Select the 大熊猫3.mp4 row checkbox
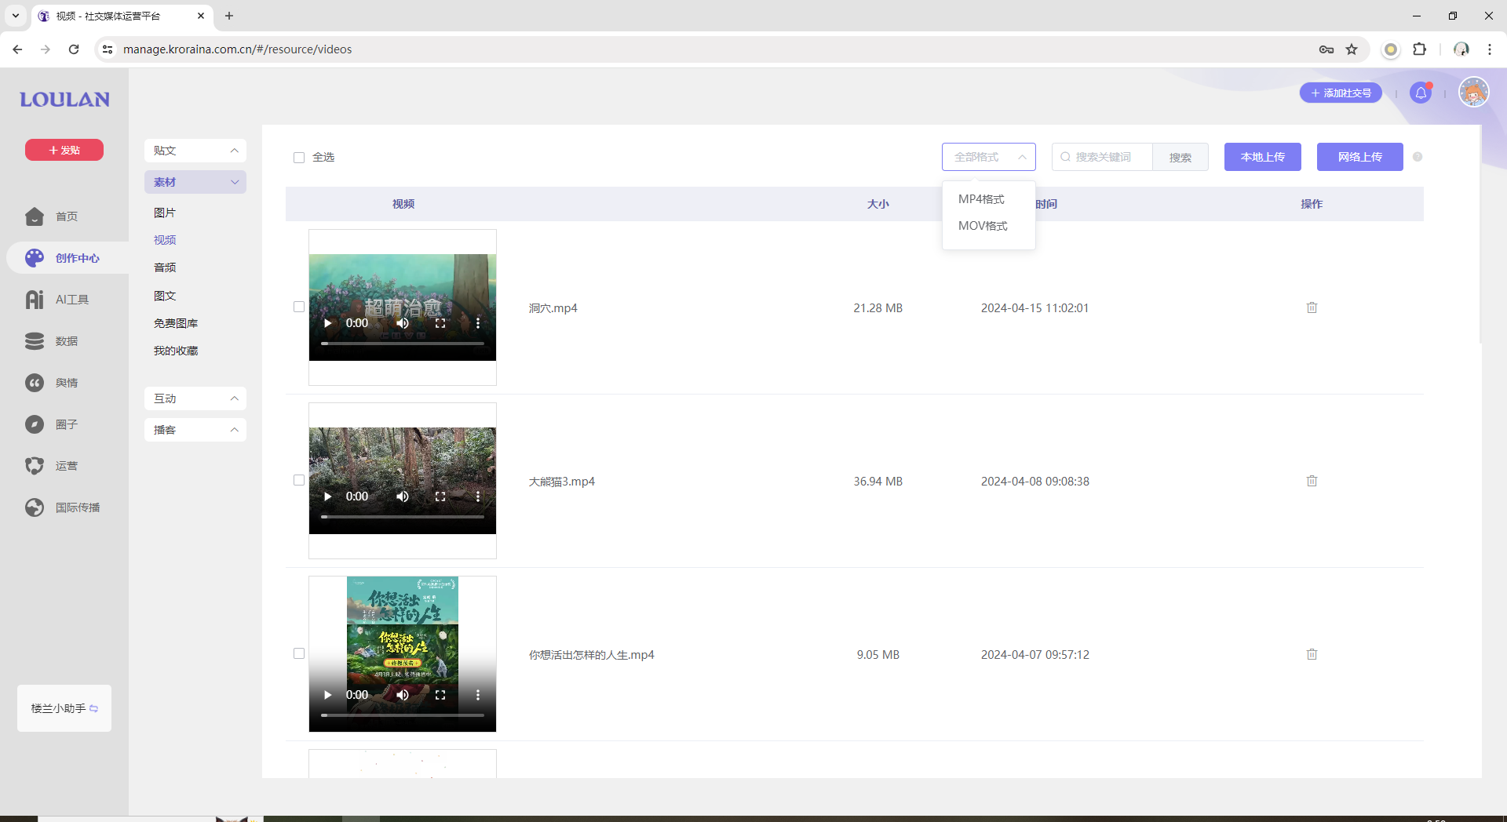 point(299,481)
